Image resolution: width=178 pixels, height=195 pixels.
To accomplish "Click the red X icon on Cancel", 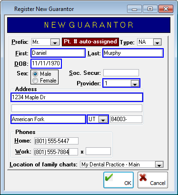I will point(143,177).
